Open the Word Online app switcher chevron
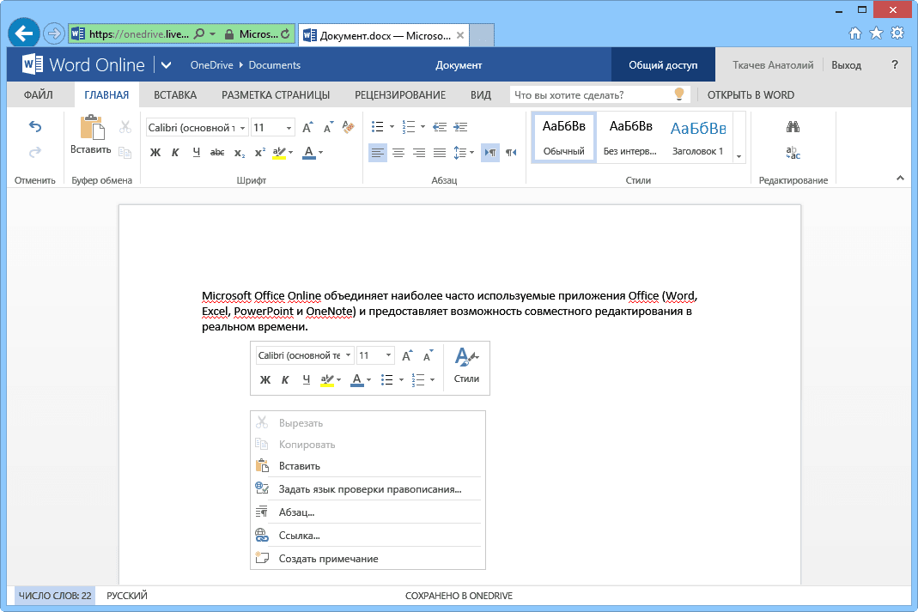This screenshot has height=612, width=918. 167,65
